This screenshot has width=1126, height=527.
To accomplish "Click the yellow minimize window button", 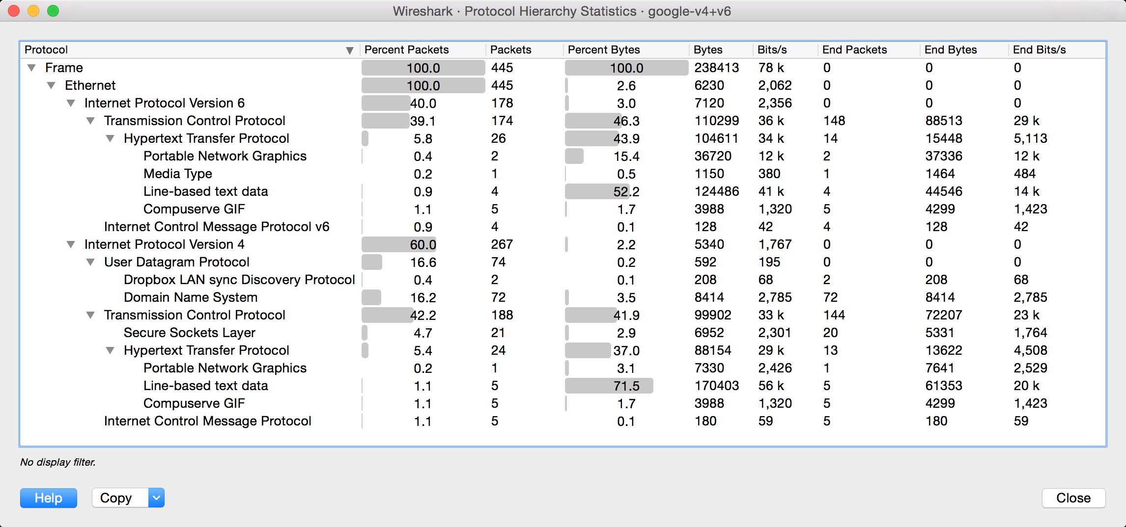I will pyautogui.click(x=33, y=11).
